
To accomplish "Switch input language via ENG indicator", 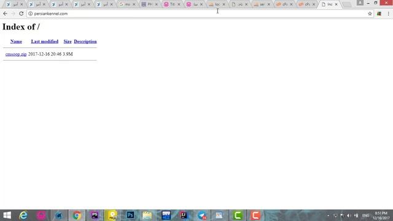I will coord(366,215).
